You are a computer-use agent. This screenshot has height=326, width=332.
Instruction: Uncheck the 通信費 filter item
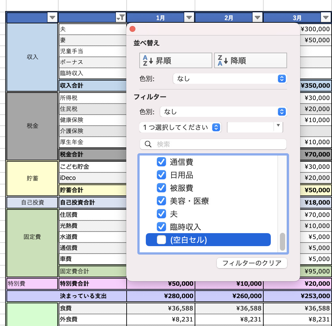click(161, 162)
